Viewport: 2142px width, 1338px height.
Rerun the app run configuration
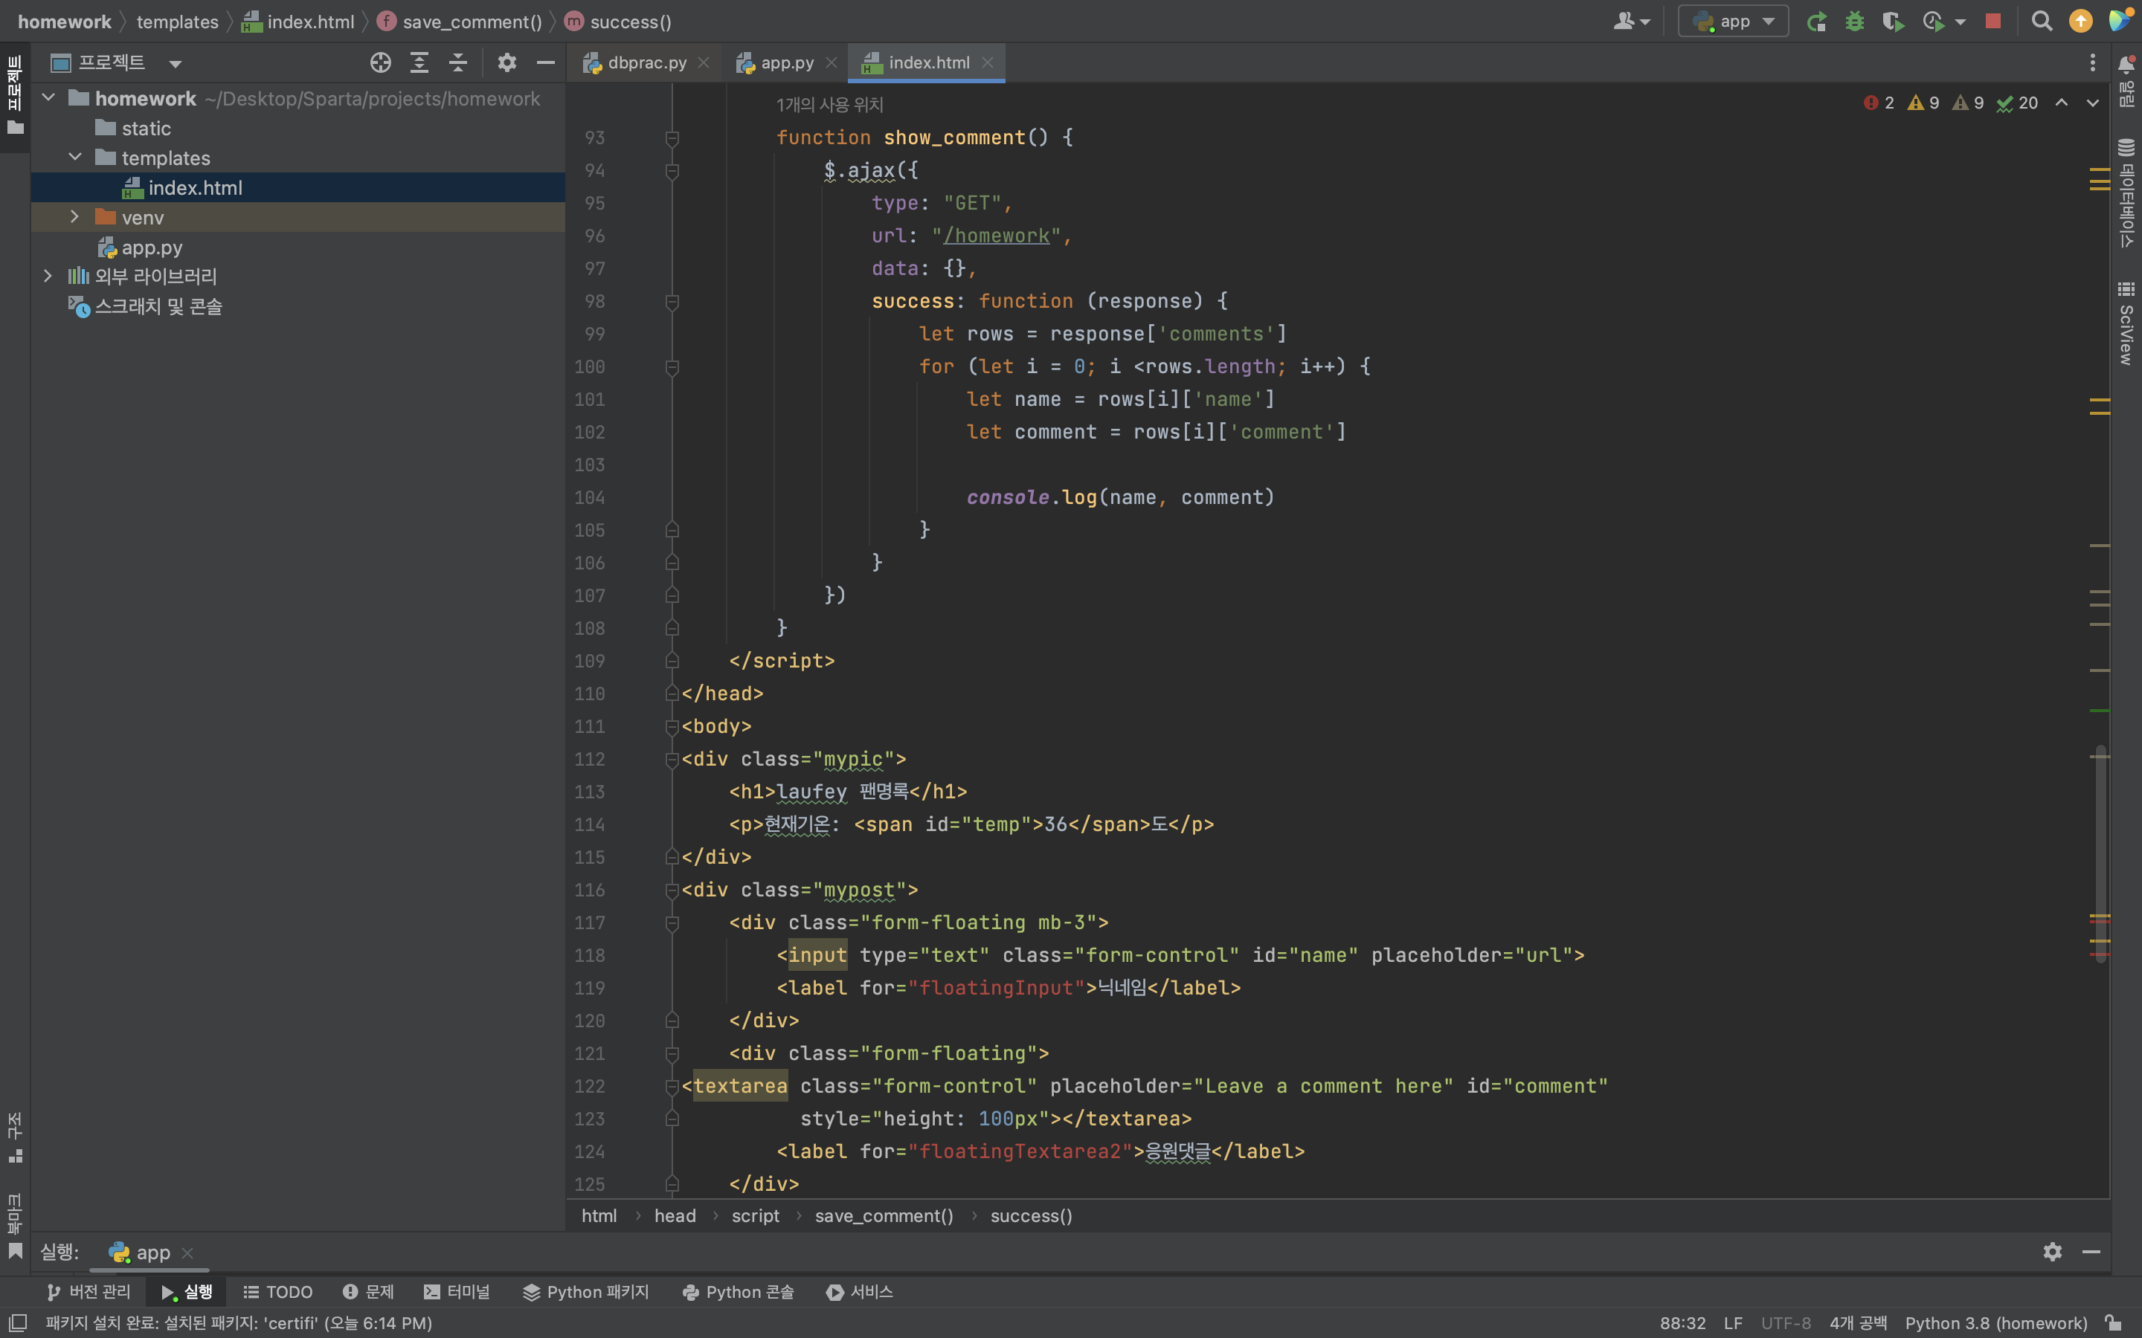click(x=1816, y=22)
